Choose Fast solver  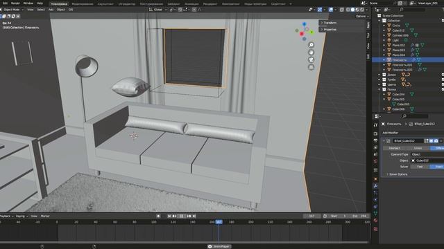[420, 167]
